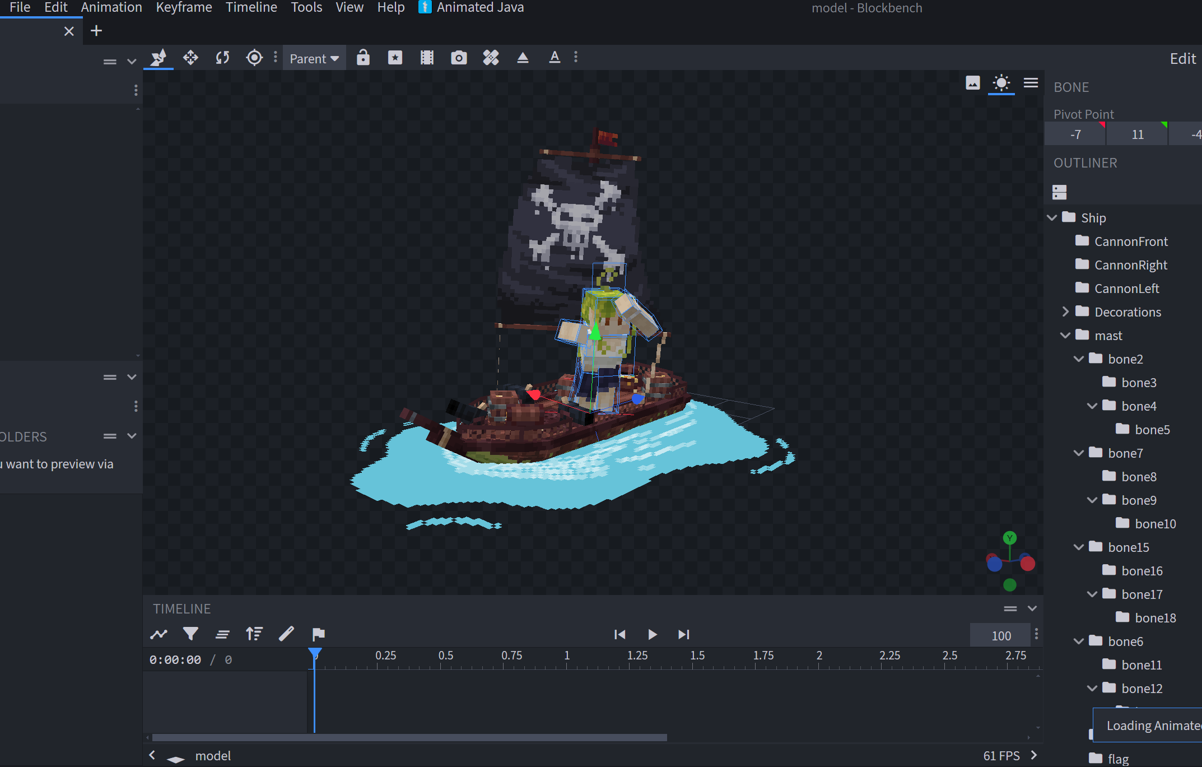Click the film strip icon in toolbar

(427, 58)
